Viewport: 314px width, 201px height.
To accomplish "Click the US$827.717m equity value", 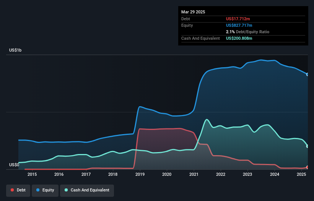I will pos(239,25).
